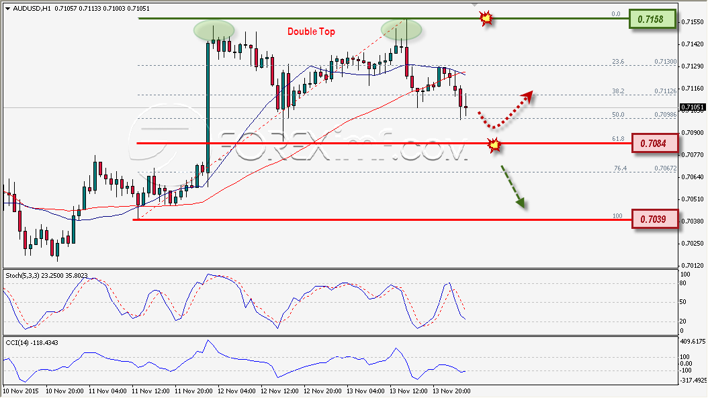Select the Fibonacci price 0.70986

click(665, 115)
